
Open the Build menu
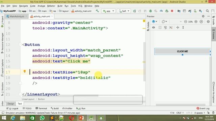(x=60, y=6)
